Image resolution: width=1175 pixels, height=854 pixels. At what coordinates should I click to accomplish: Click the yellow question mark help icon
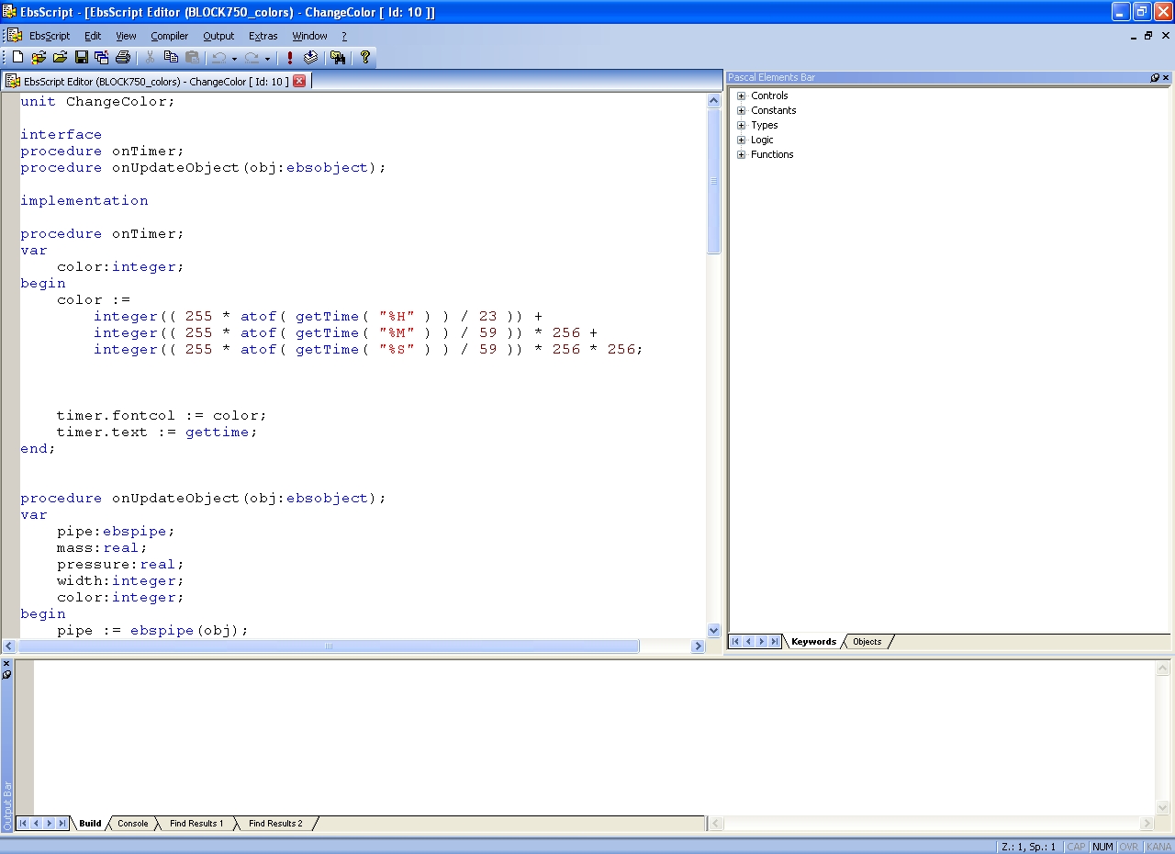click(365, 57)
